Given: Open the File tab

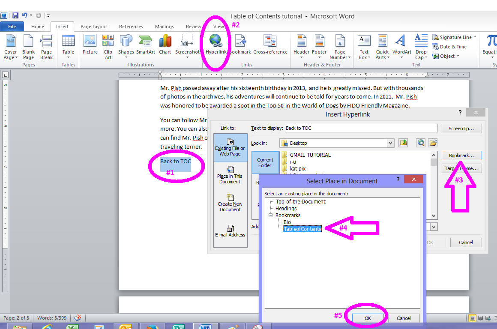Looking at the screenshot, I should [12, 27].
